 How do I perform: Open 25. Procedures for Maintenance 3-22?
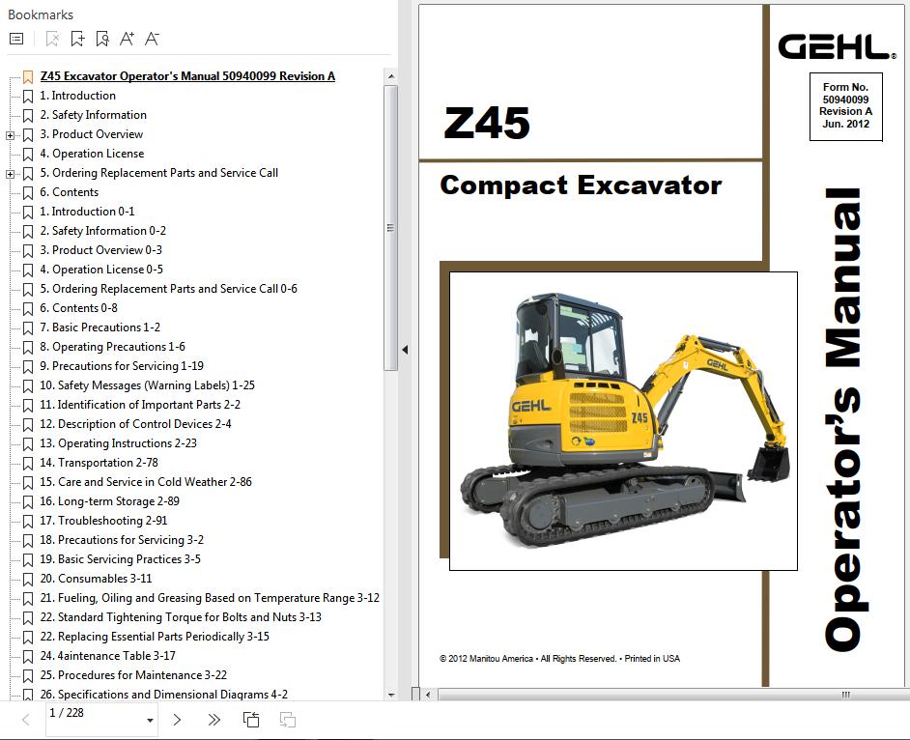pos(133,675)
